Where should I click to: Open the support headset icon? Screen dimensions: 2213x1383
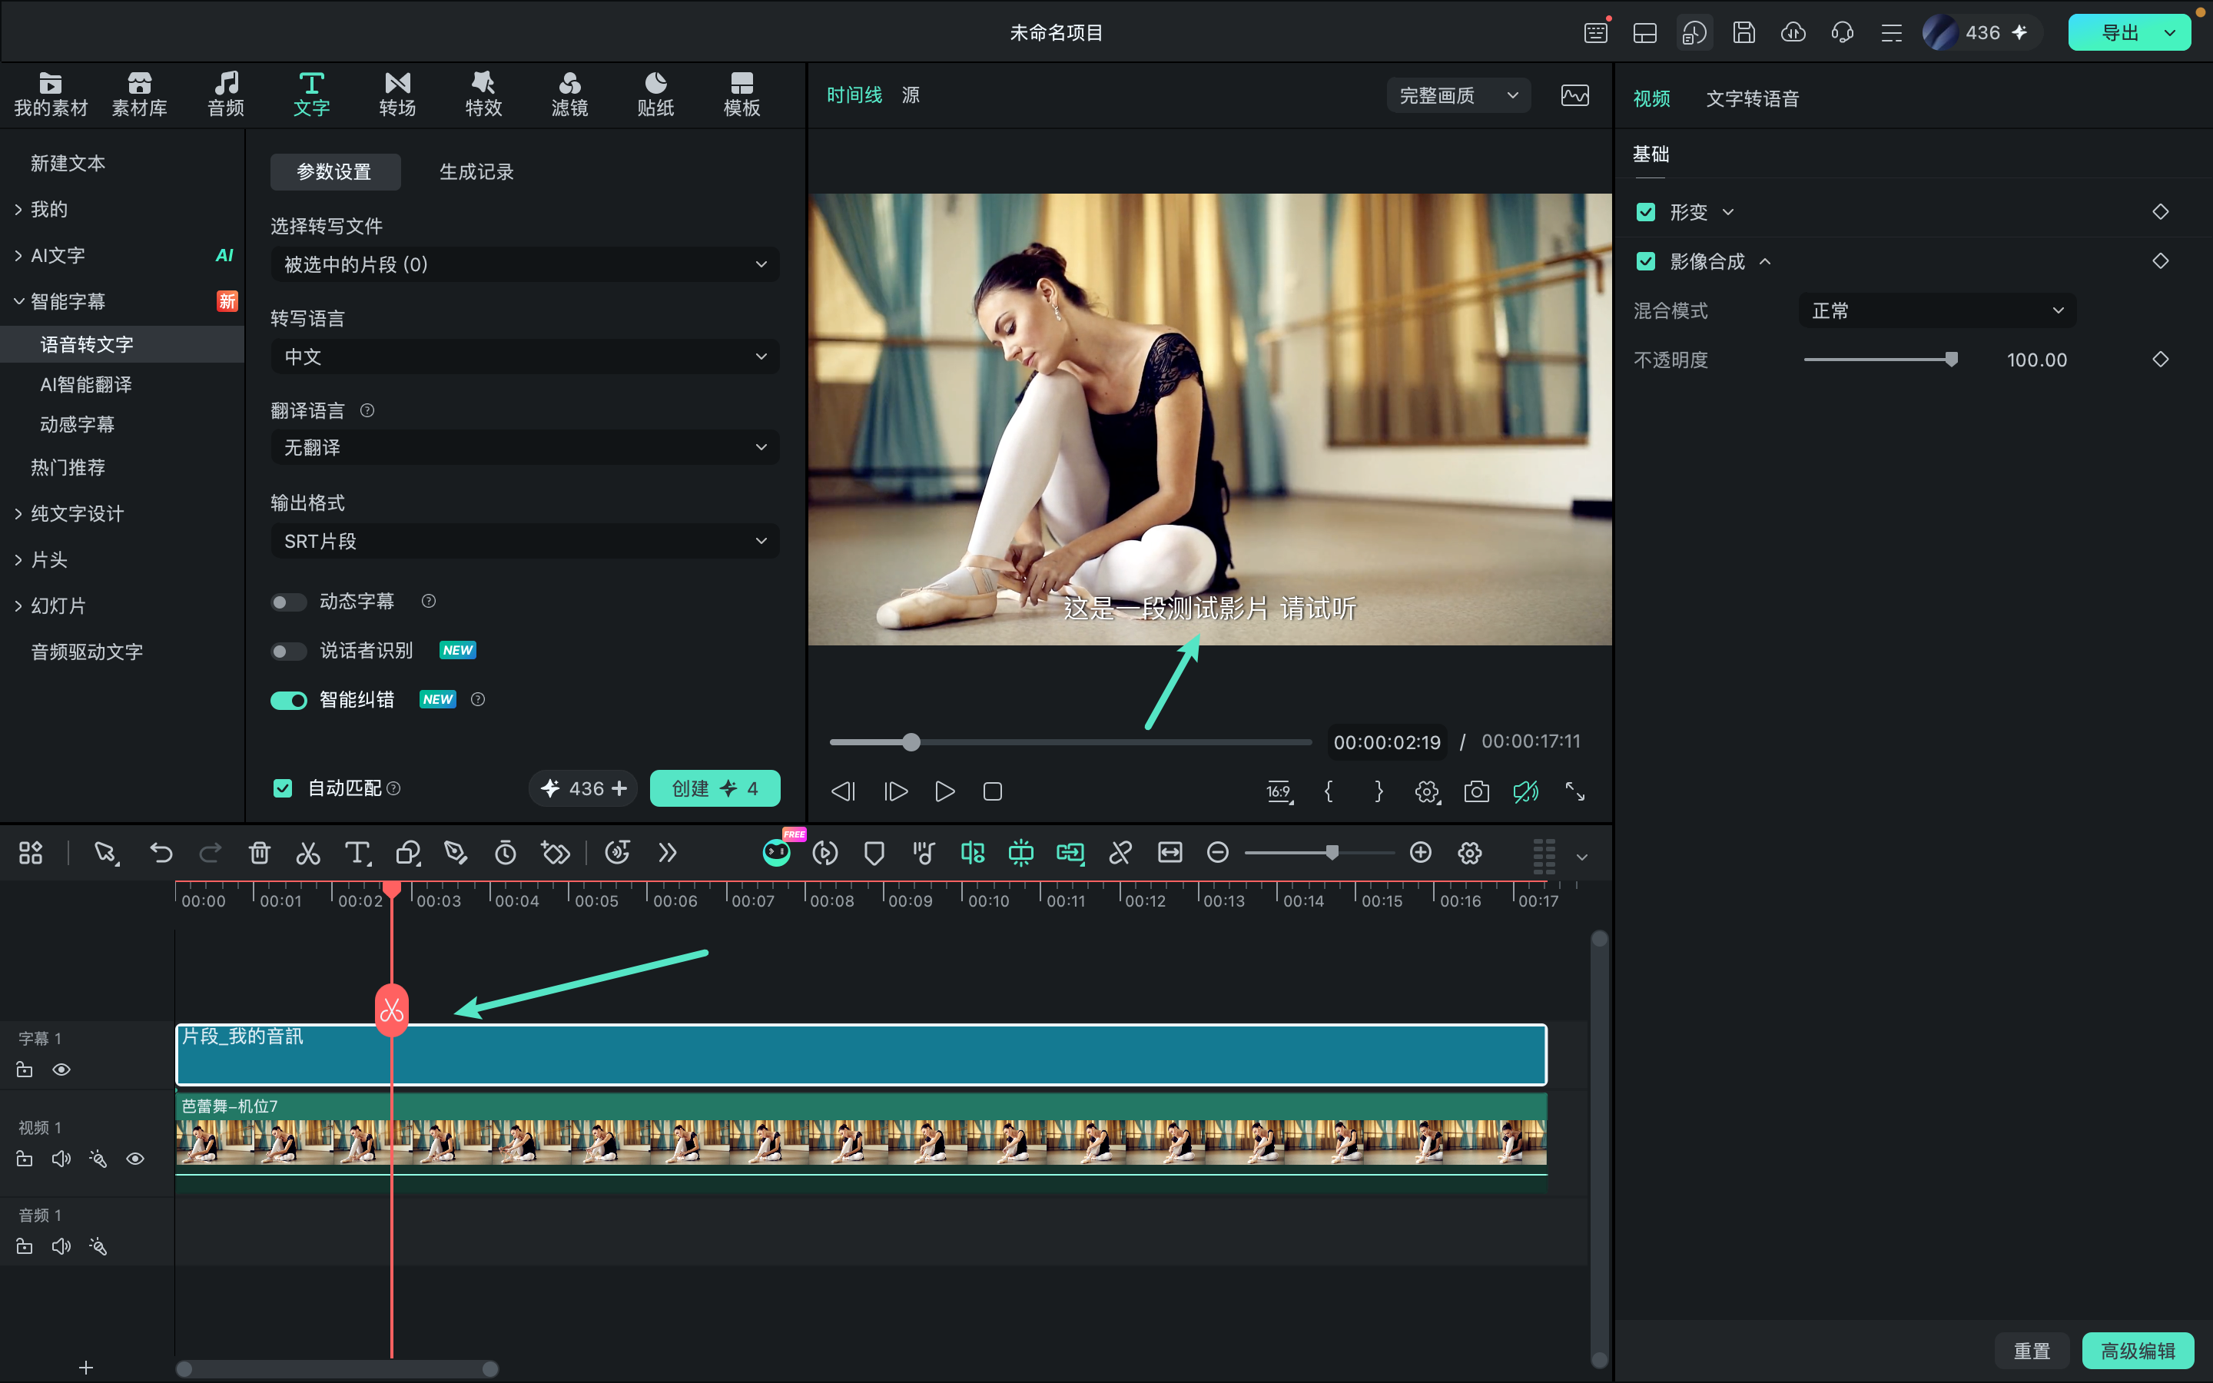coord(1843,33)
